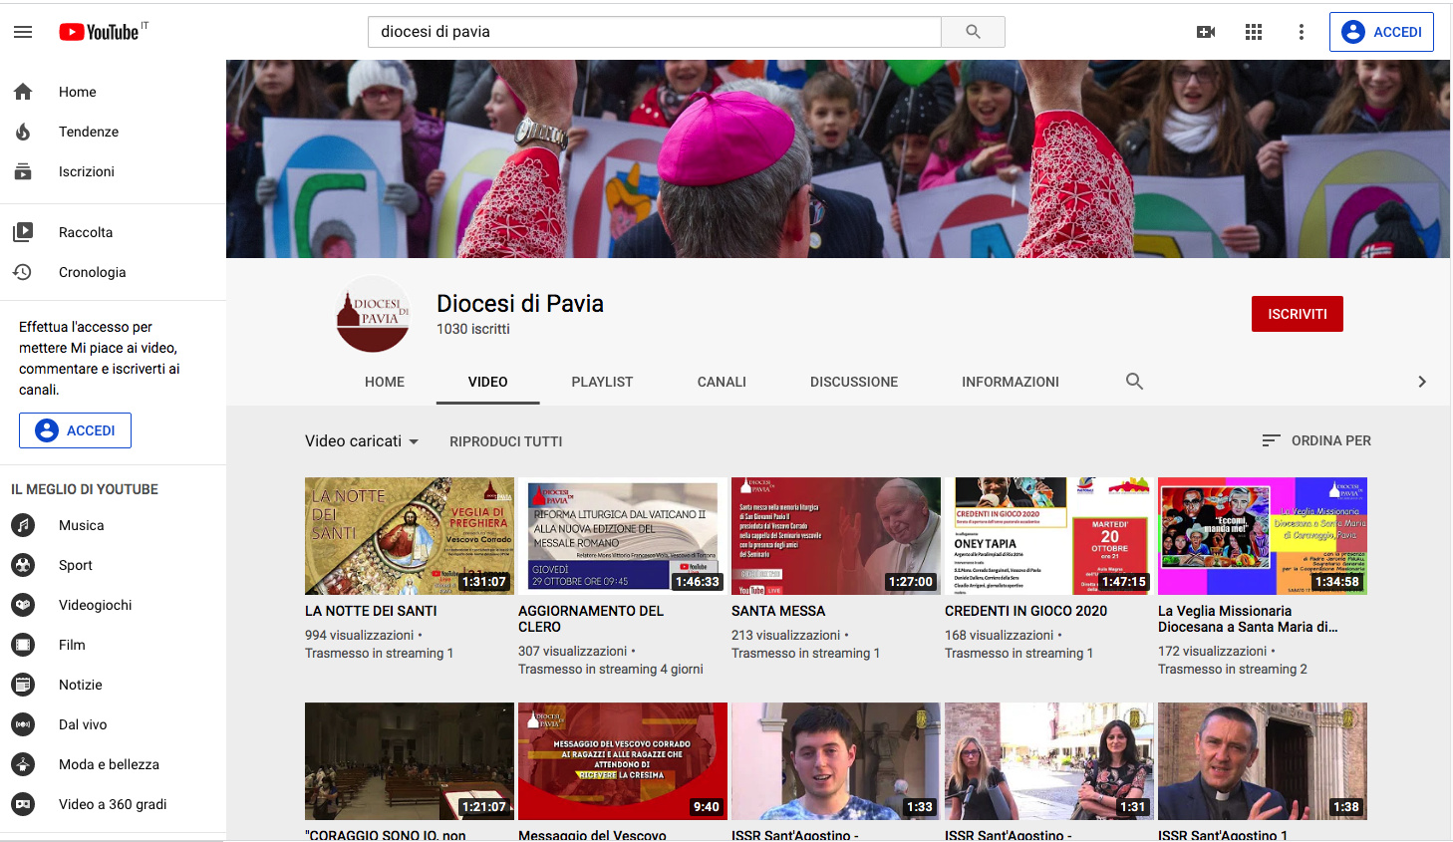Click Riproduci tutti link

click(x=505, y=441)
